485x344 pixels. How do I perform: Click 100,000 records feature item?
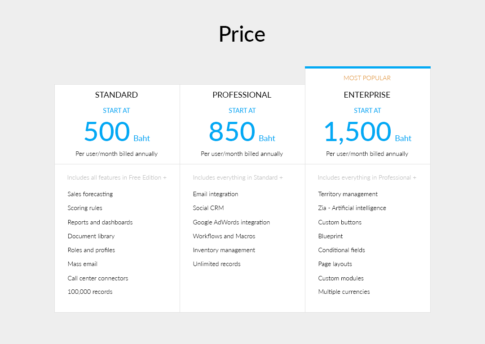(x=90, y=292)
